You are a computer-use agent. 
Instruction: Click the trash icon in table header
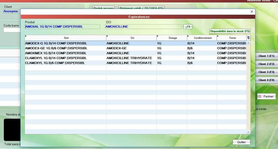tap(248, 38)
